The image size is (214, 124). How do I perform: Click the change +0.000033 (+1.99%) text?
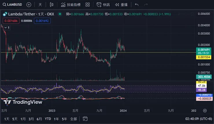point(157,14)
